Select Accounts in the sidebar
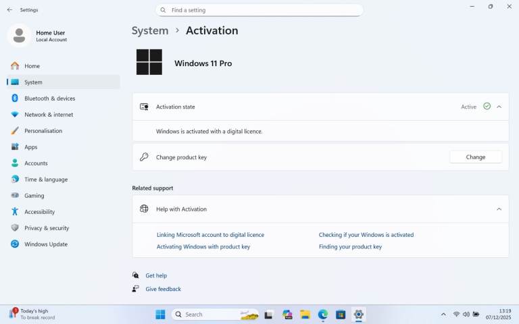The width and height of the screenshot is (519, 324). [36, 163]
